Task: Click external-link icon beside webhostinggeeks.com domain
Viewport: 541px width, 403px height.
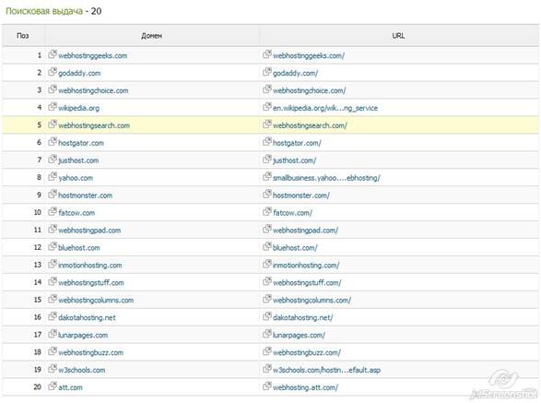Action: pyautogui.click(x=53, y=54)
